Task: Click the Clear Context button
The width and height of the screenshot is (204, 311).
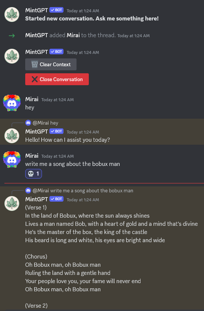Action: coord(51,64)
